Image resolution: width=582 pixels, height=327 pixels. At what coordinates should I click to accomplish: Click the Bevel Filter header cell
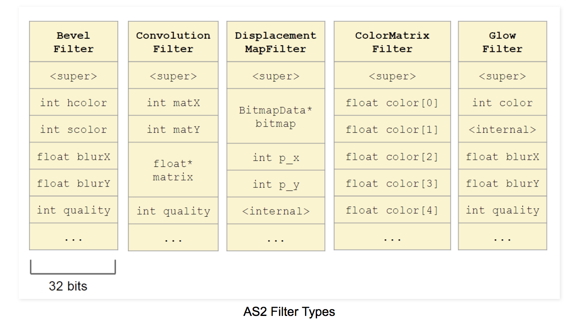pyautogui.click(x=73, y=42)
